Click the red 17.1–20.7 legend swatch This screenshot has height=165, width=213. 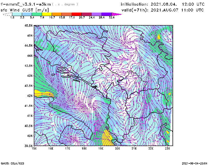(x=77, y=14)
